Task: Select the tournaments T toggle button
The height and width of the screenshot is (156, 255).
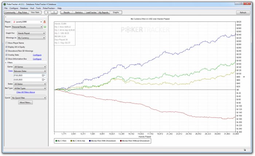Action: click(x=54, y=12)
